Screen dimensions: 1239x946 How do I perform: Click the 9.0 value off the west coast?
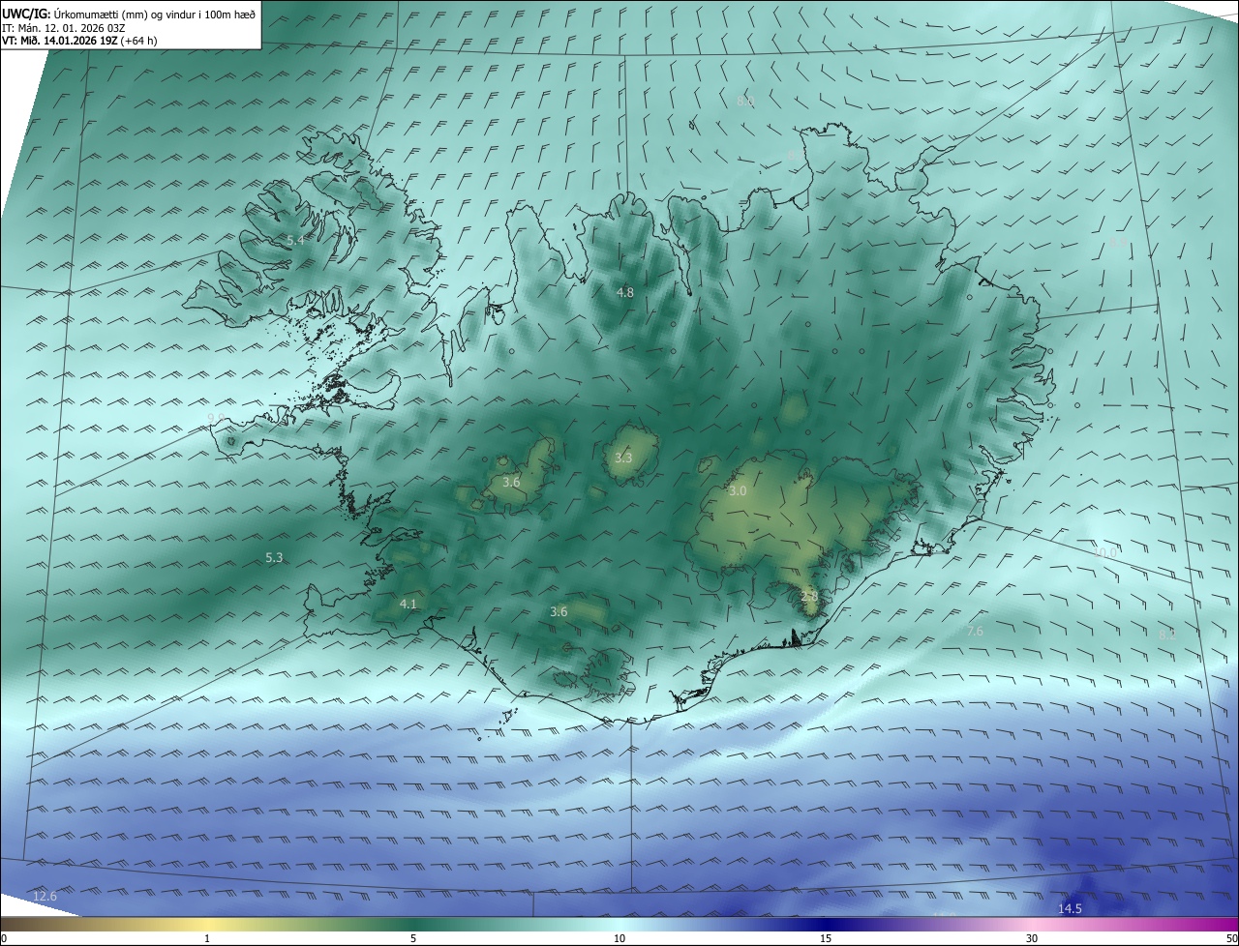click(x=216, y=418)
